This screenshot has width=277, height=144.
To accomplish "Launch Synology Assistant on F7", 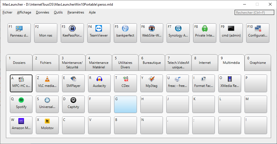I will (178, 33).
